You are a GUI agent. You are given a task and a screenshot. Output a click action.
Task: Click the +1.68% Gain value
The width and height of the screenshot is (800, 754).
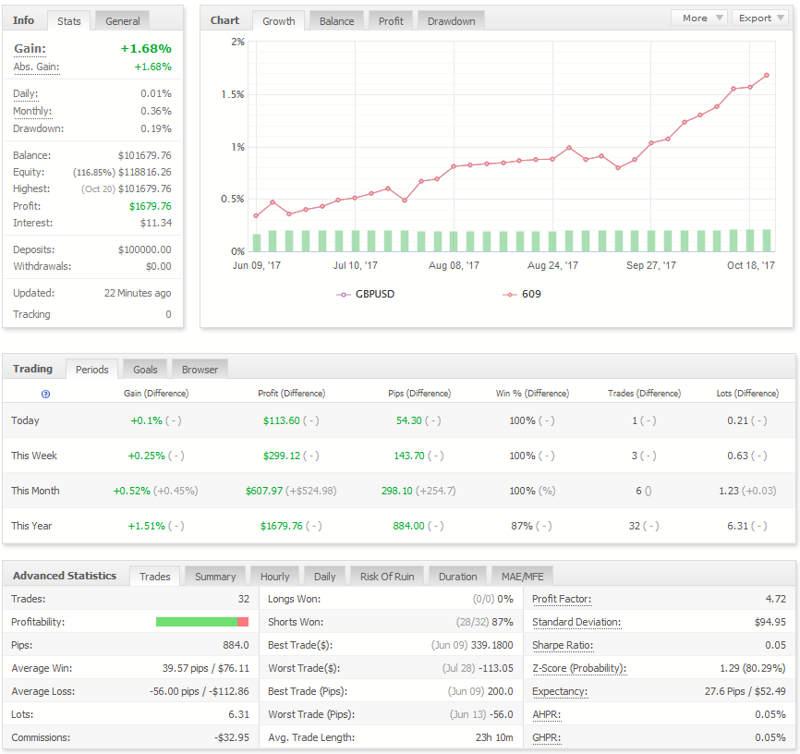(146, 48)
